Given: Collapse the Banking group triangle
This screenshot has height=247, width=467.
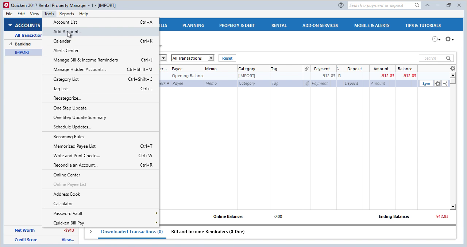Looking at the screenshot, I should point(10,44).
